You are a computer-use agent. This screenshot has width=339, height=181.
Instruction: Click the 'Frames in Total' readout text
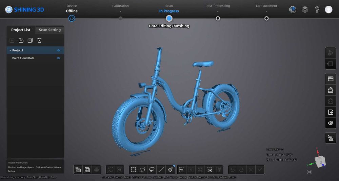(279, 155)
